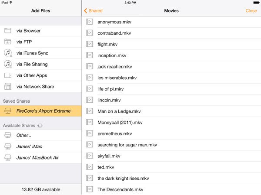Pick the flight.mkv file
Screen dimensions: 261x195
(x=171, y=44)
